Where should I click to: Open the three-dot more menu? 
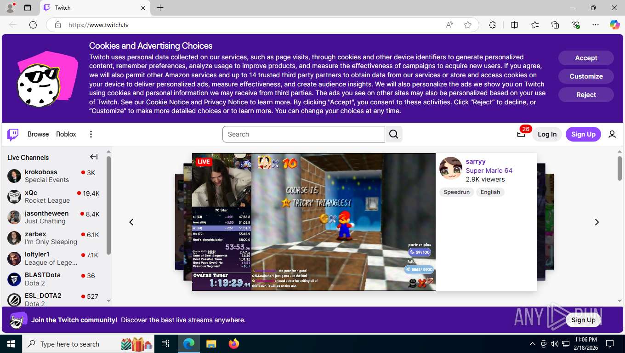[91, 134]
